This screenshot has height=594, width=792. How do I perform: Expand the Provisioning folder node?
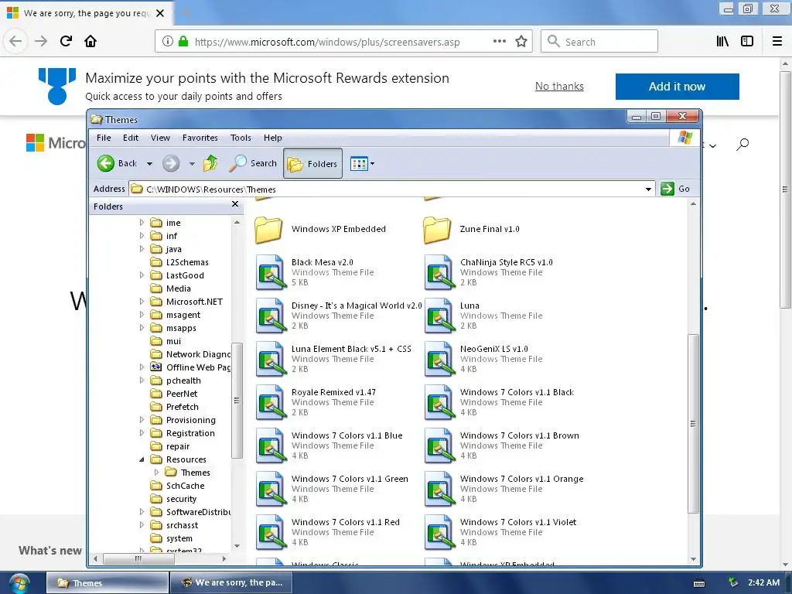(142, 419)
